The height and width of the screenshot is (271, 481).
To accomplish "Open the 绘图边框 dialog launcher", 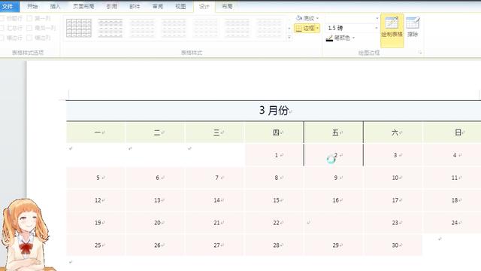I will [x=420, y=53].
